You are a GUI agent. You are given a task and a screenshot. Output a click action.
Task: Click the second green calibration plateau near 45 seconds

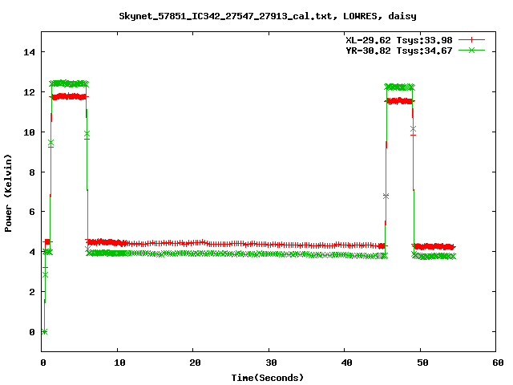pos(400,87)
